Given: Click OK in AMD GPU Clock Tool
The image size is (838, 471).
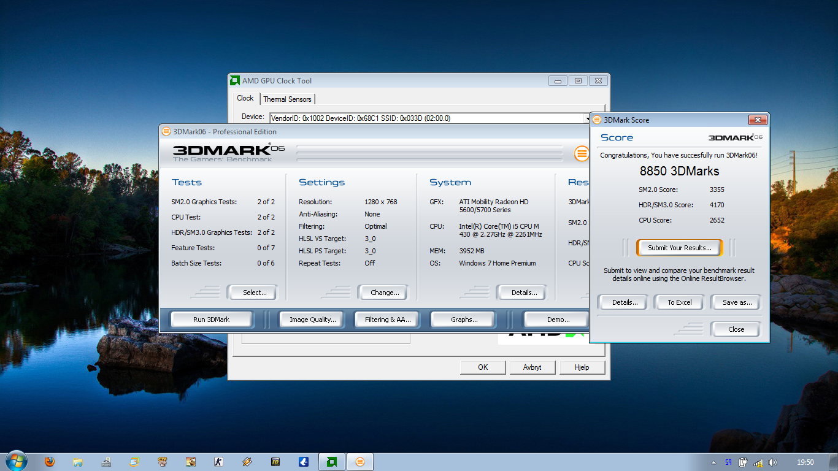Looking at the screenshot, I should point(483,367).
